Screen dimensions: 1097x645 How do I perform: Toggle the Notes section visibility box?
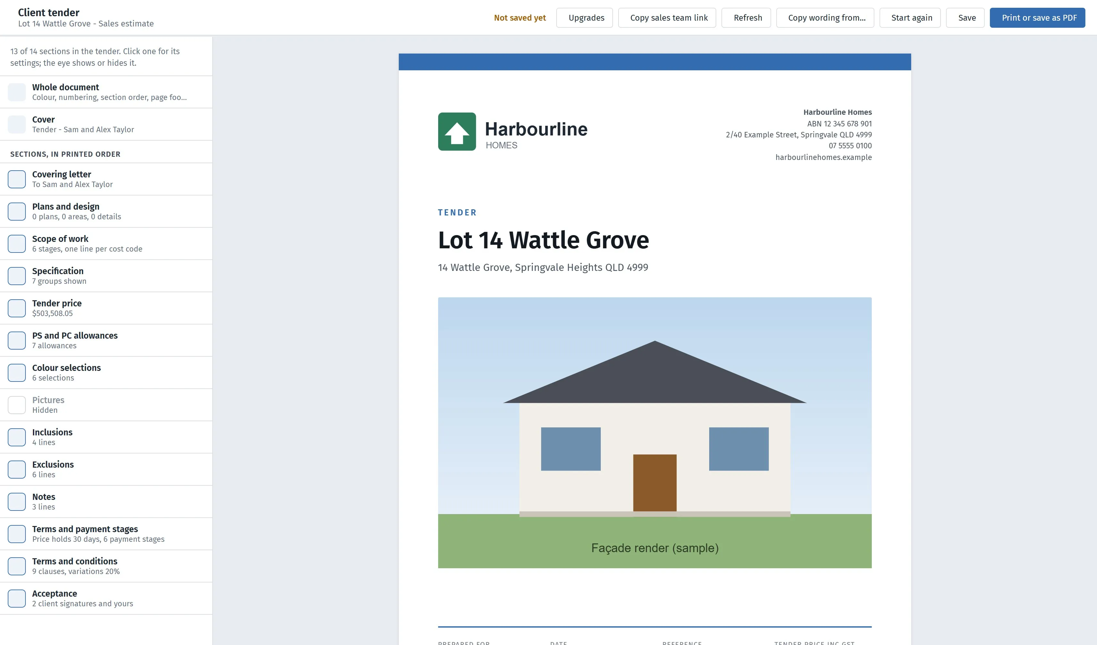[x=16, y=501]
